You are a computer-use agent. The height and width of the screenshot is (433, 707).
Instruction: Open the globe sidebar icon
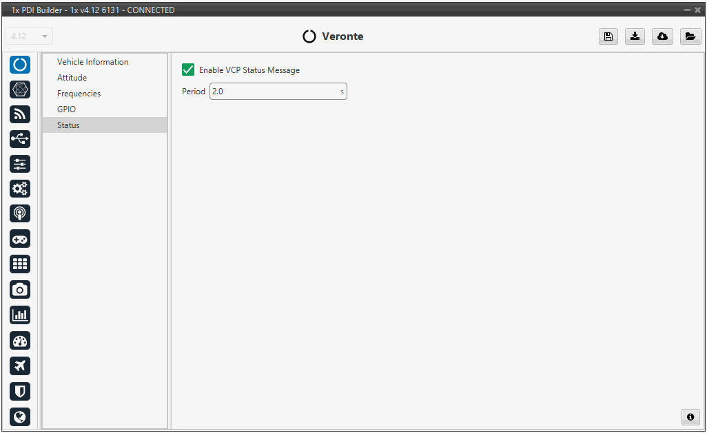pyautogui.click(x=20, y=416)
